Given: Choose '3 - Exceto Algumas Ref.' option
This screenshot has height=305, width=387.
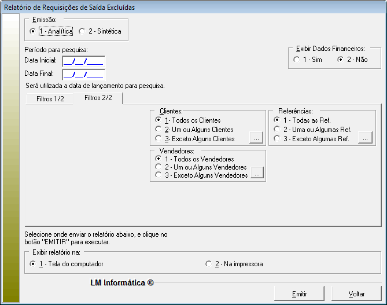Looking at the screenshot, I should click(278, 139).
